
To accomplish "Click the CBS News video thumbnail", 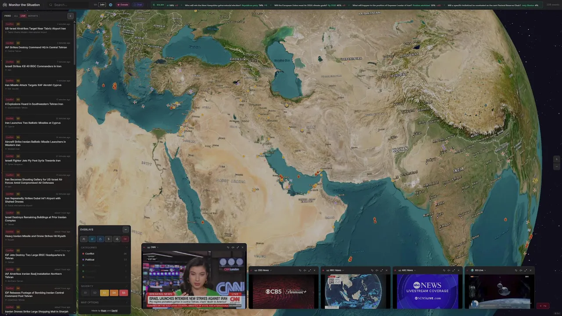I will click(x=284, y=291).
